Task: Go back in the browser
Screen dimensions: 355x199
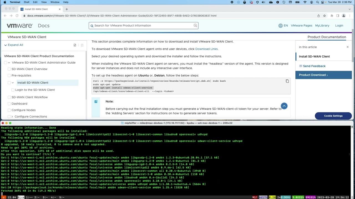Action: click(5, 16)
